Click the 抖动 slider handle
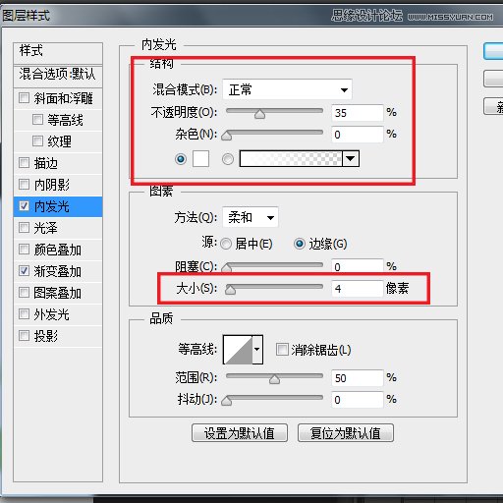The height and width of the screenshot is (503, 503). 227,401
